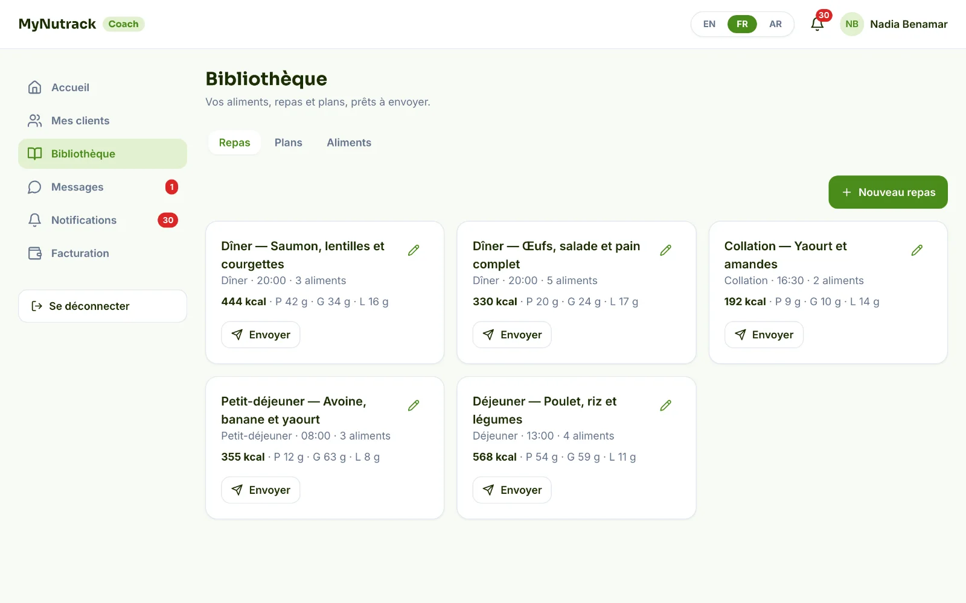Click the Messages badge showing 1
The image size is (966, 603).
point(171,187)
